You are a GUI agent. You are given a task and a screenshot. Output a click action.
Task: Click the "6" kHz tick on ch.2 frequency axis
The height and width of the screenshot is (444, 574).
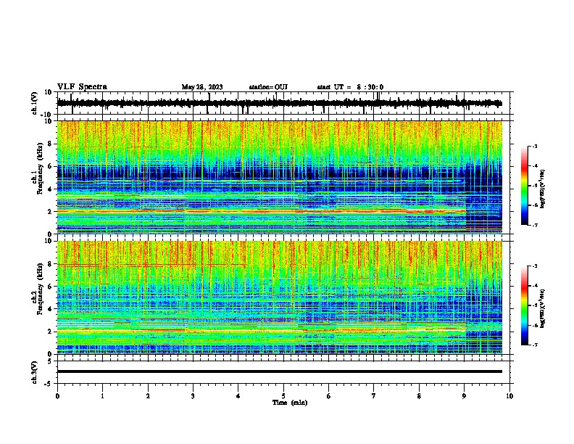50,287
